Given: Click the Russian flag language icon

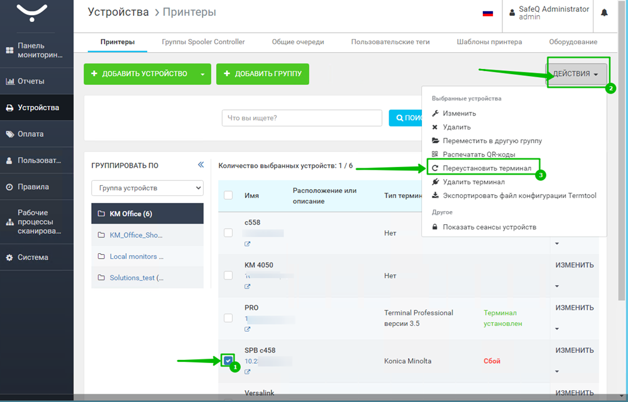Looking at the screenshot, I should pyautogui.click(x=487, y=13).
